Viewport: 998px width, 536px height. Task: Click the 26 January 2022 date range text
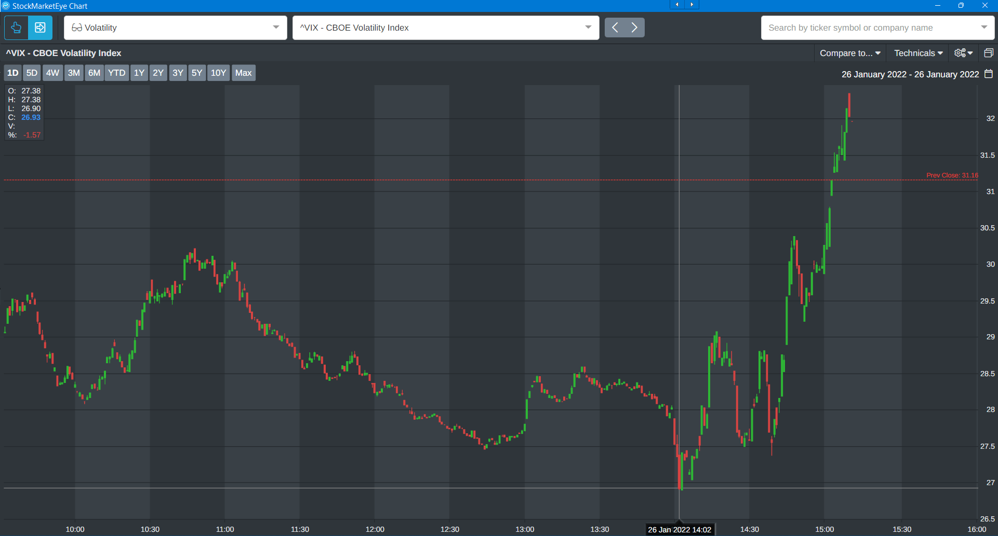910,74
